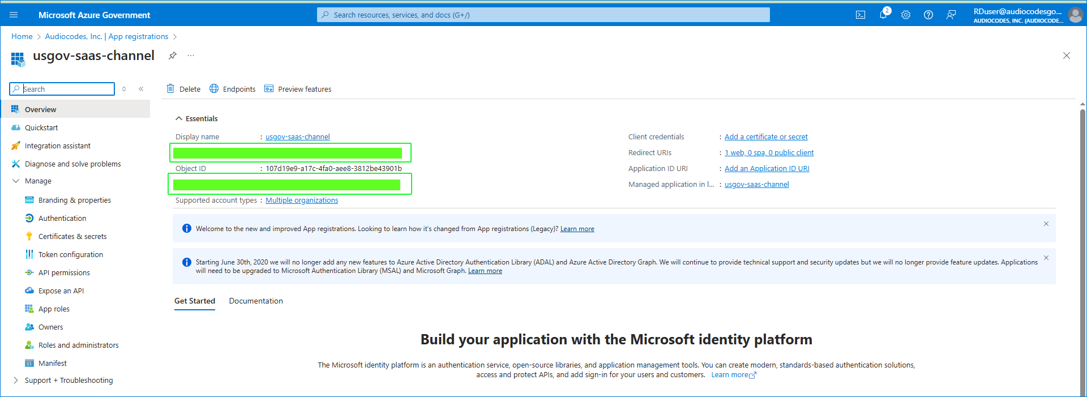Close the usgov-saas-channel blade
This screenshot has height=397, width=1087.
click(1067, 56)
